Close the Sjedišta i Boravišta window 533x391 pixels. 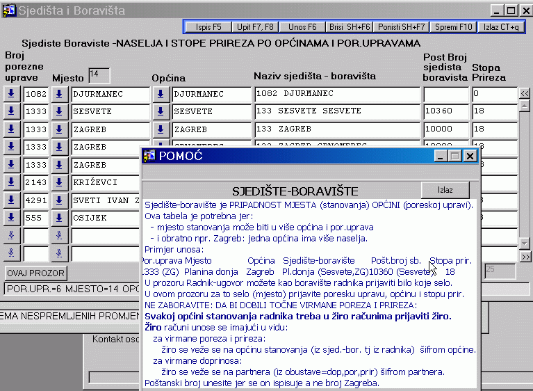pyautogui.click(x=525, y=10)
